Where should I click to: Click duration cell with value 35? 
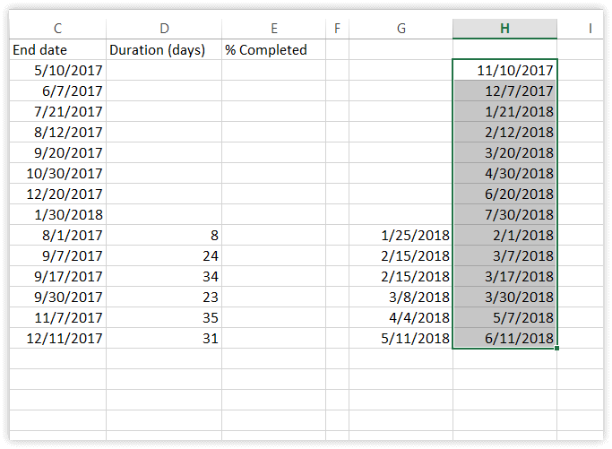coord(164,317)
